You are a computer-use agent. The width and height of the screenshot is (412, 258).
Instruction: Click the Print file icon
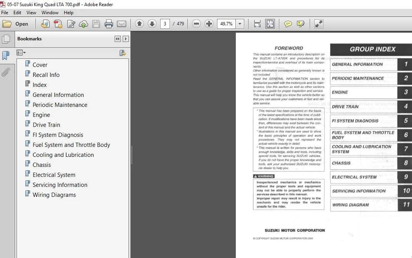pyautogui.click(x=108, y=24)
